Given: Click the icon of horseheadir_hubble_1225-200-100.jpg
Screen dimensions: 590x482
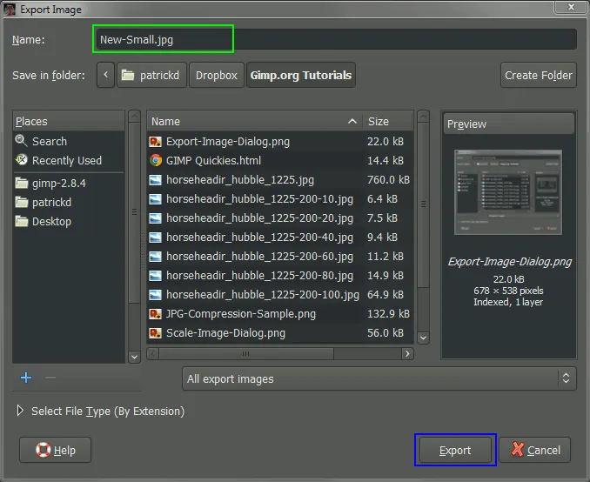Looking at the screenshot, I should (x=155, y=295).
